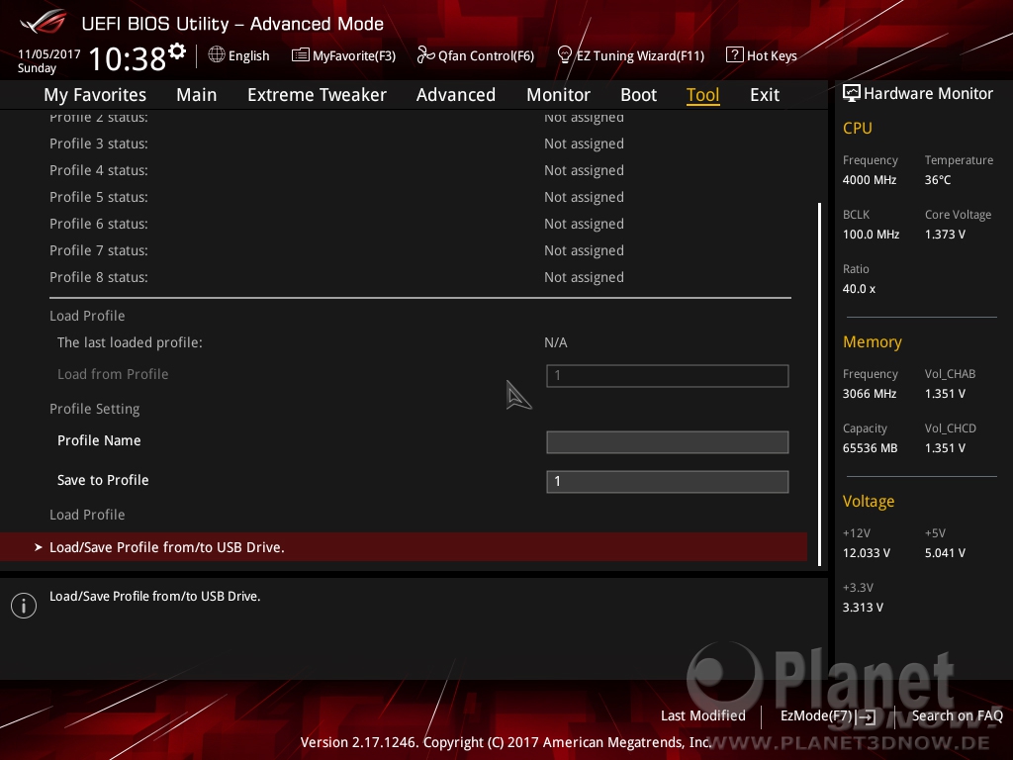Select the Profile 7 status row
The height and width of the screenshot is (760, 1013).
click(x=419, y=250)
